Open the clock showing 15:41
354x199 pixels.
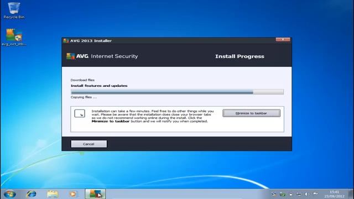(x=334, y=194)
